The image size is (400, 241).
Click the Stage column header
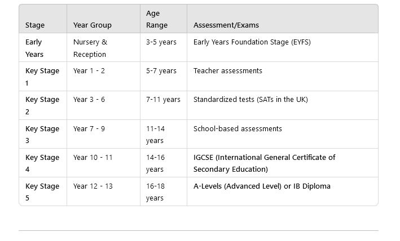(x=43, y=19)
